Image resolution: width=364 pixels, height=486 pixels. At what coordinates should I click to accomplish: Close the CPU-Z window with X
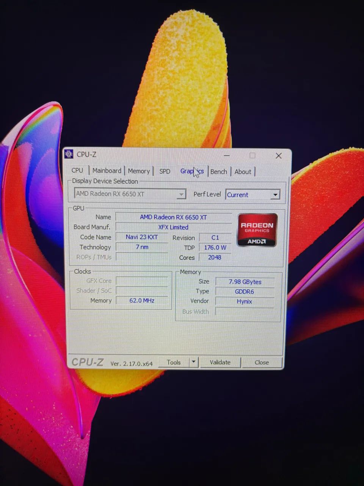(279, 156)
